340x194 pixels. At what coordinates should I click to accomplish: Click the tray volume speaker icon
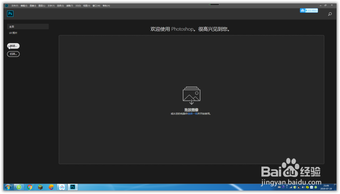click(x=303, y=187)
